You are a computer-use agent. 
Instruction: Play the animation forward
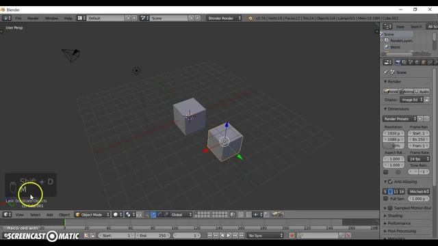[229, 236]
